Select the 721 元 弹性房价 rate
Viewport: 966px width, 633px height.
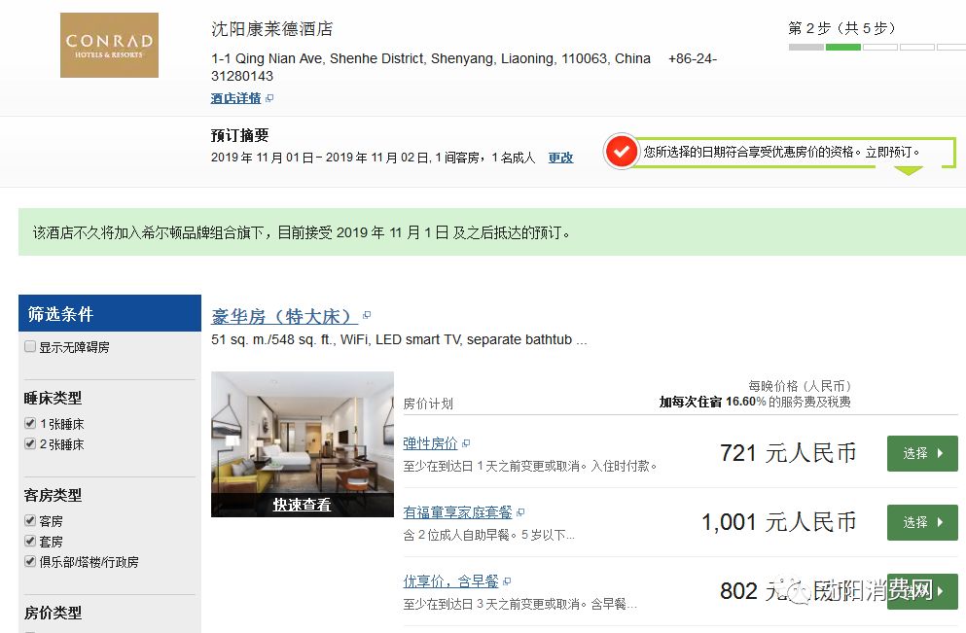point(921,453)
